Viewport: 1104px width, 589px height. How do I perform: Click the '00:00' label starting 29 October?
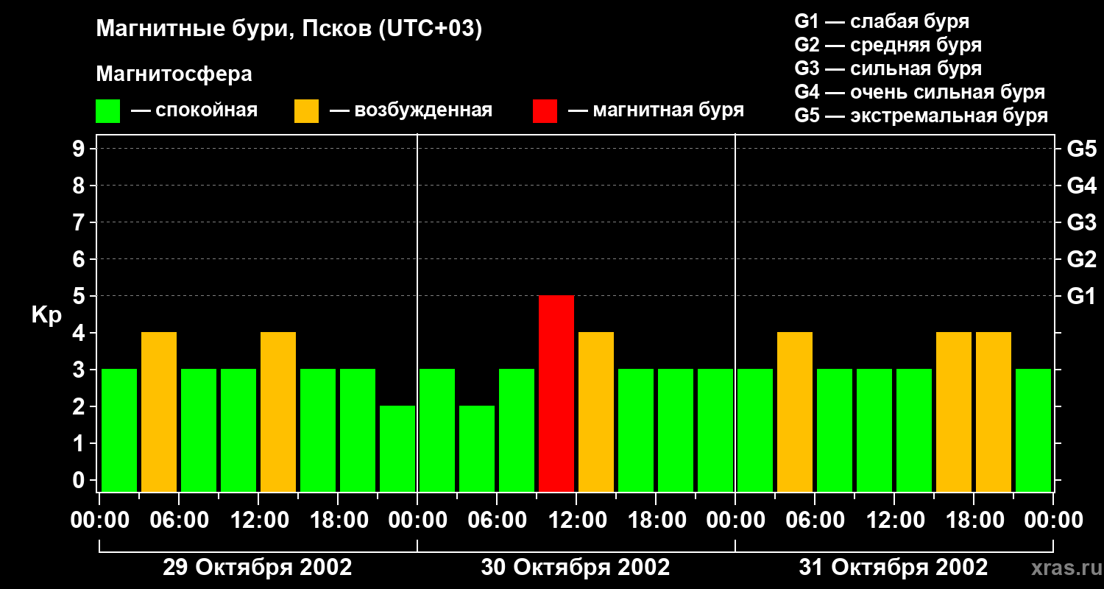point(99,521)
